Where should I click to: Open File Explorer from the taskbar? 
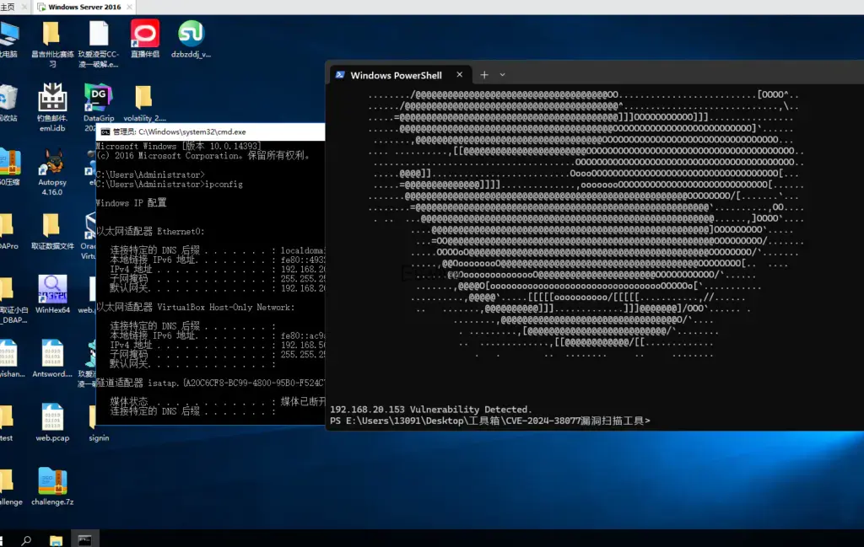coord(56,539)
